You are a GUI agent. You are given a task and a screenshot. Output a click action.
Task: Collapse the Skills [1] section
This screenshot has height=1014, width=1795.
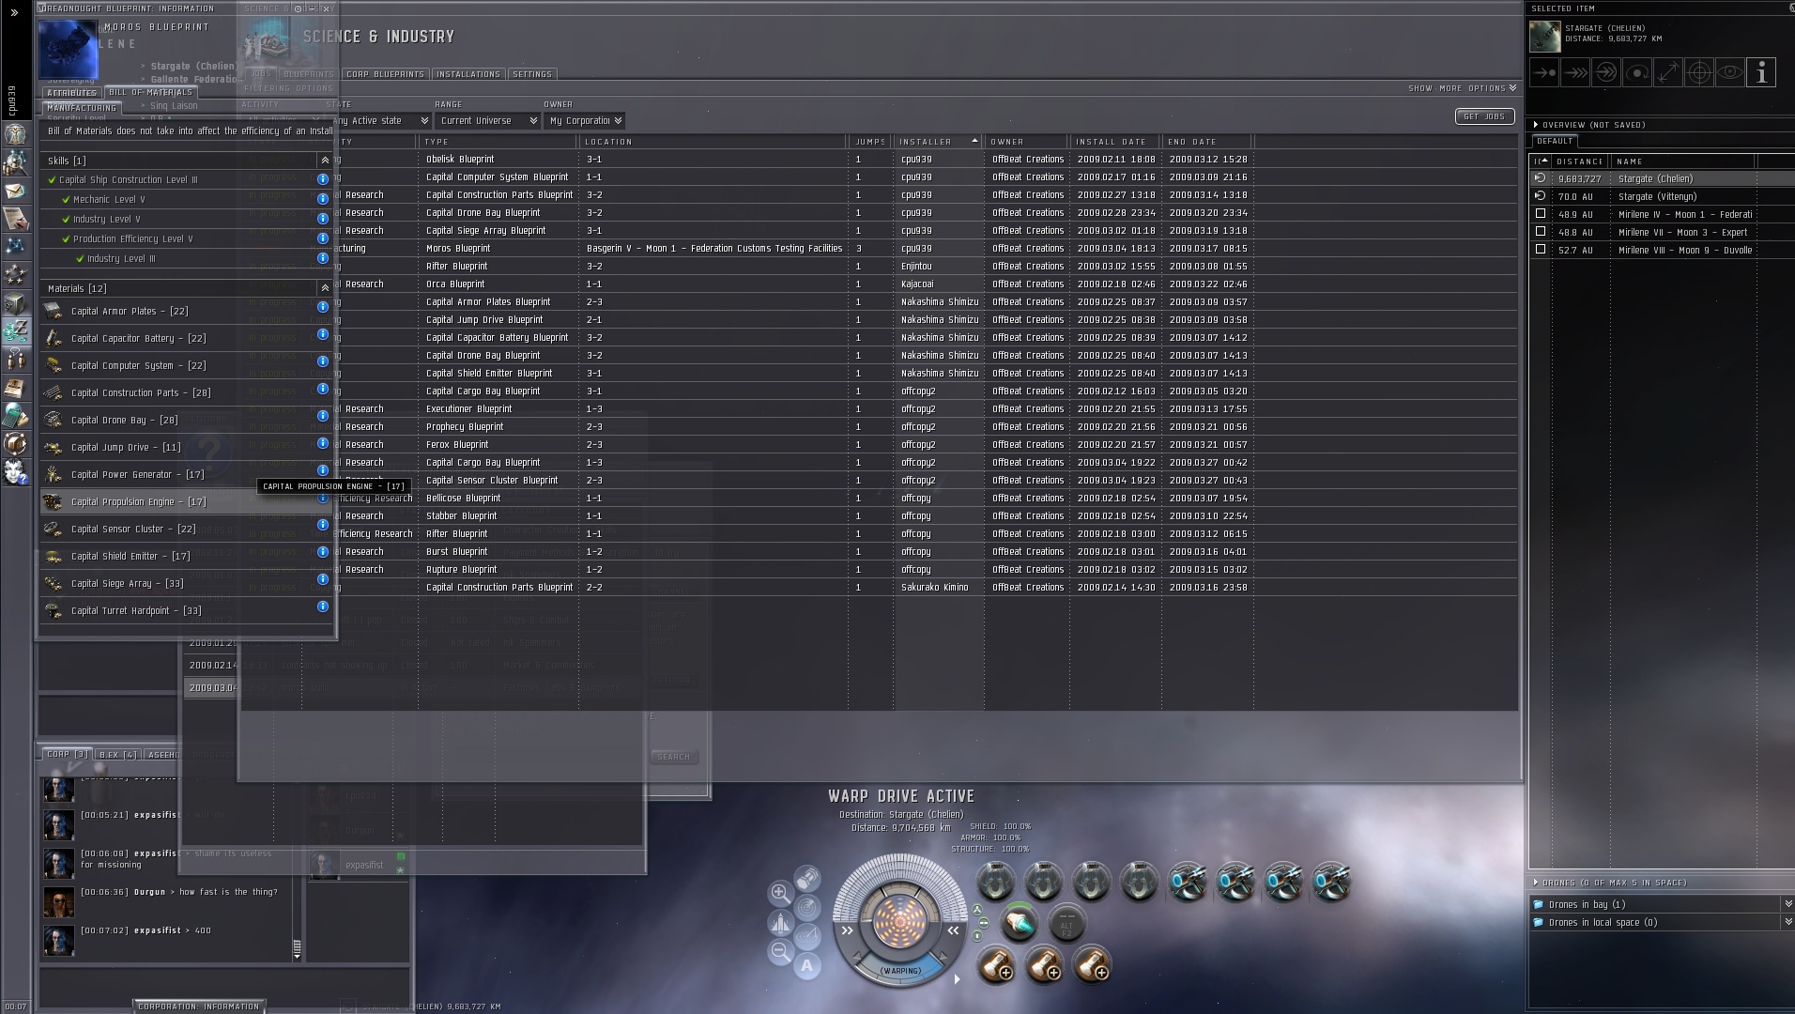coord(325,161)
